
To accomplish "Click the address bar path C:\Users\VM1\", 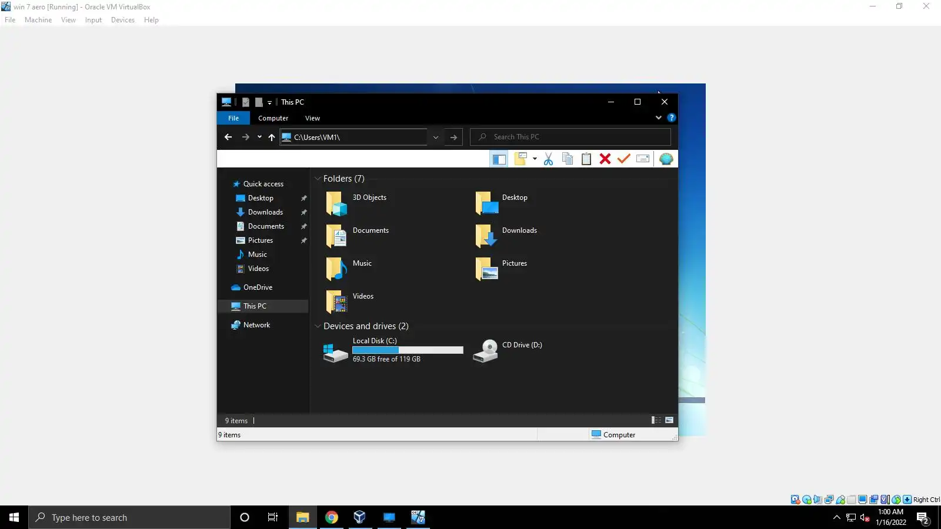I will tap(318, 137).
